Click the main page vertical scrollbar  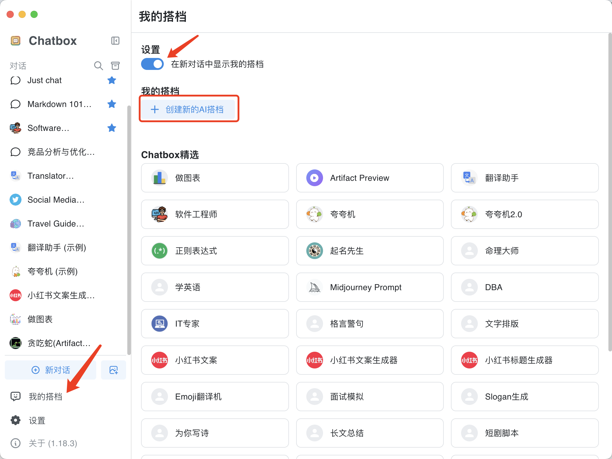pos(610,191)
